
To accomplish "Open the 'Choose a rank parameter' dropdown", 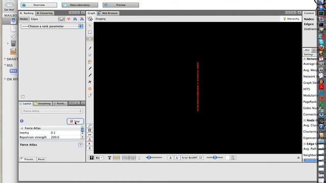I will tap(52, 26).
